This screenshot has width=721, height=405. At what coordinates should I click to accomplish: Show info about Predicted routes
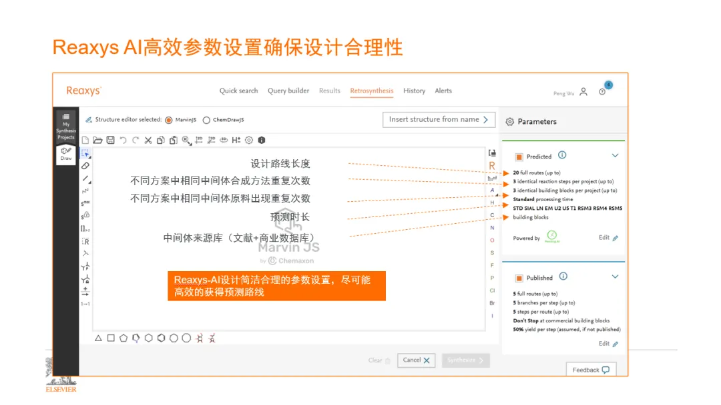562,155
